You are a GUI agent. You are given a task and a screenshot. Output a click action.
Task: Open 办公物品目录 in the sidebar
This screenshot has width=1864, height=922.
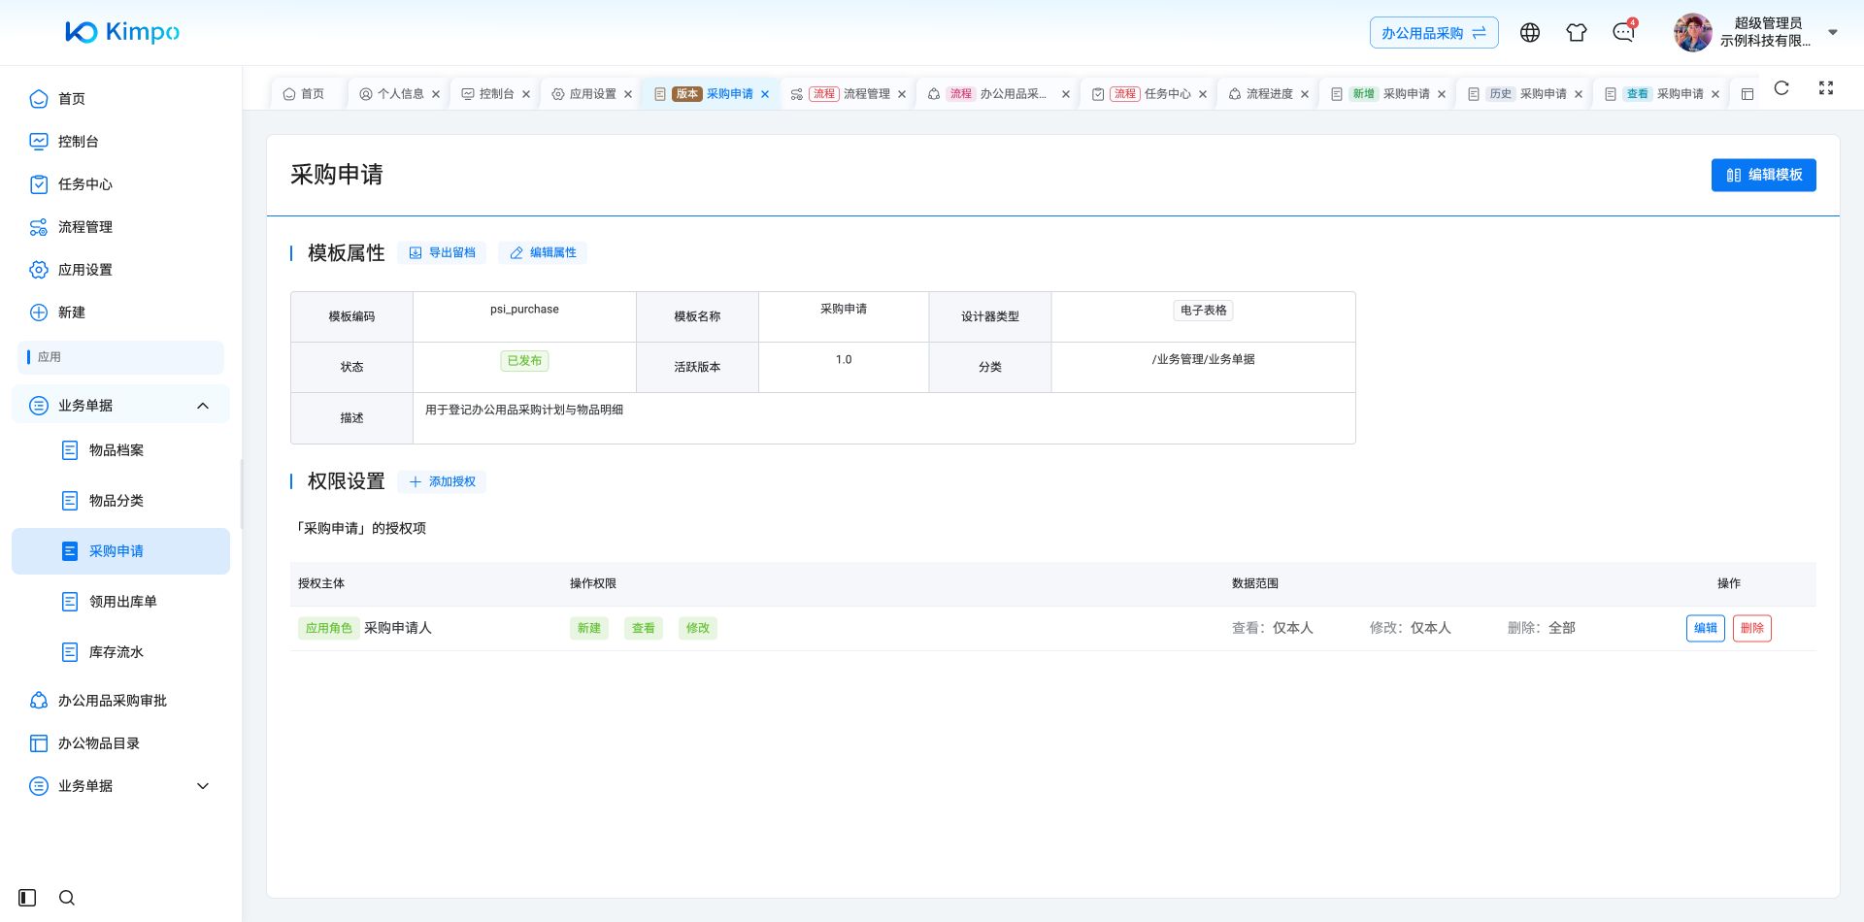[120, 743]
